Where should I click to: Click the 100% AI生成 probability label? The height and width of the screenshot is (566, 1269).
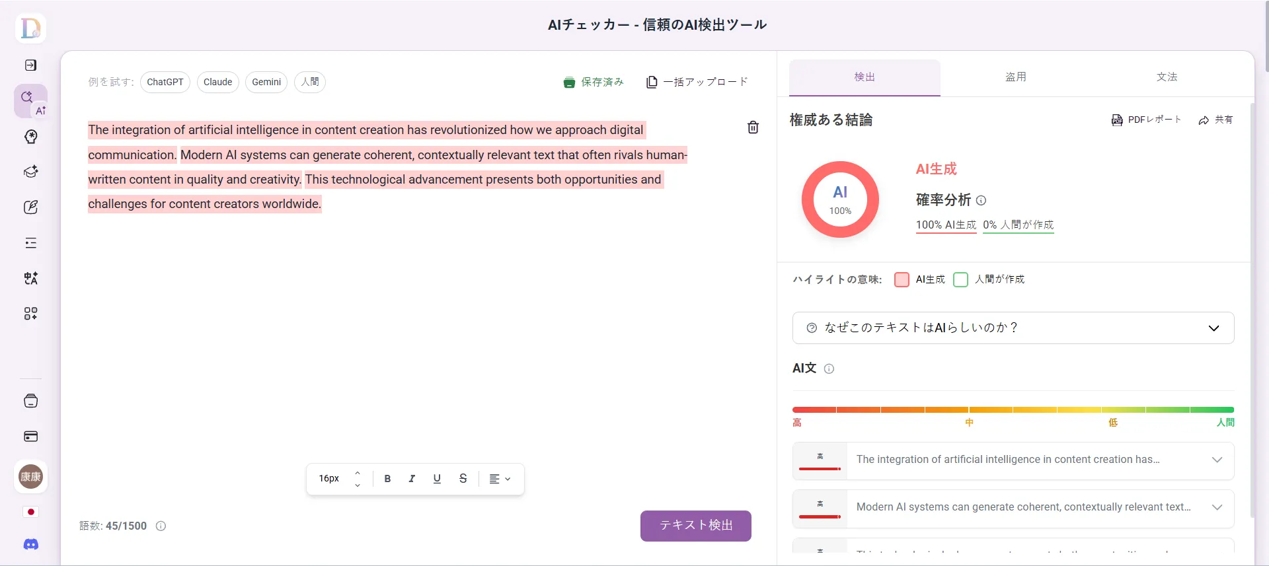(946, 225)
